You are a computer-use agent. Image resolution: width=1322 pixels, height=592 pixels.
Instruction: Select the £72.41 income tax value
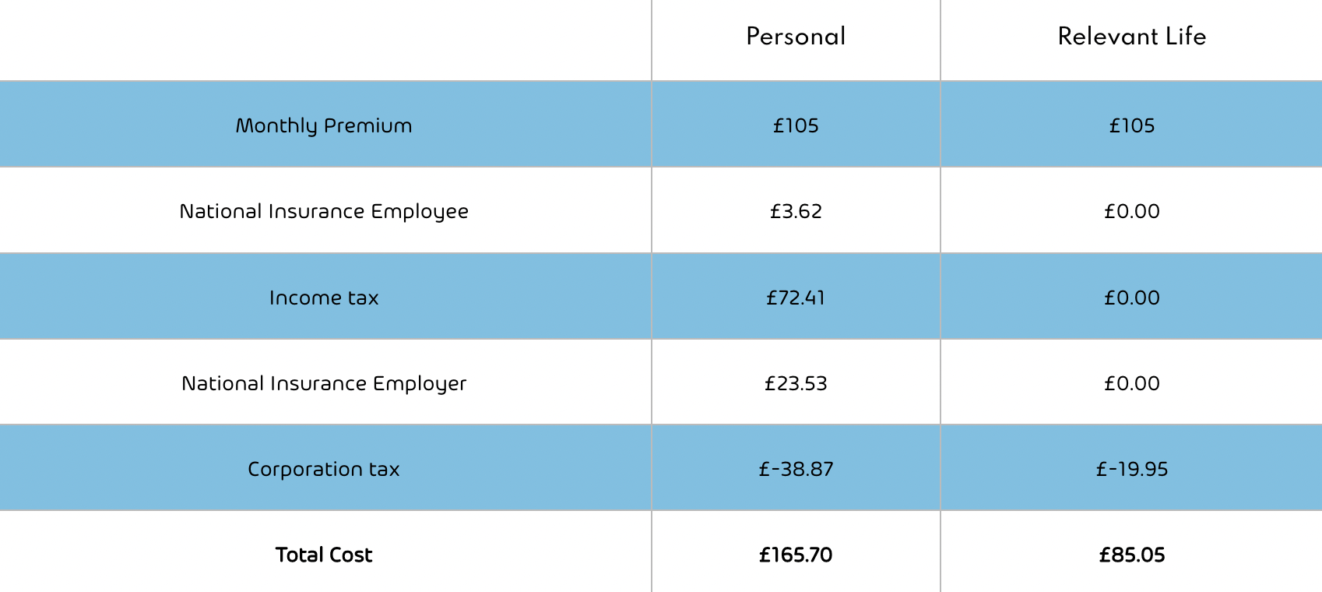pos(796,298)
